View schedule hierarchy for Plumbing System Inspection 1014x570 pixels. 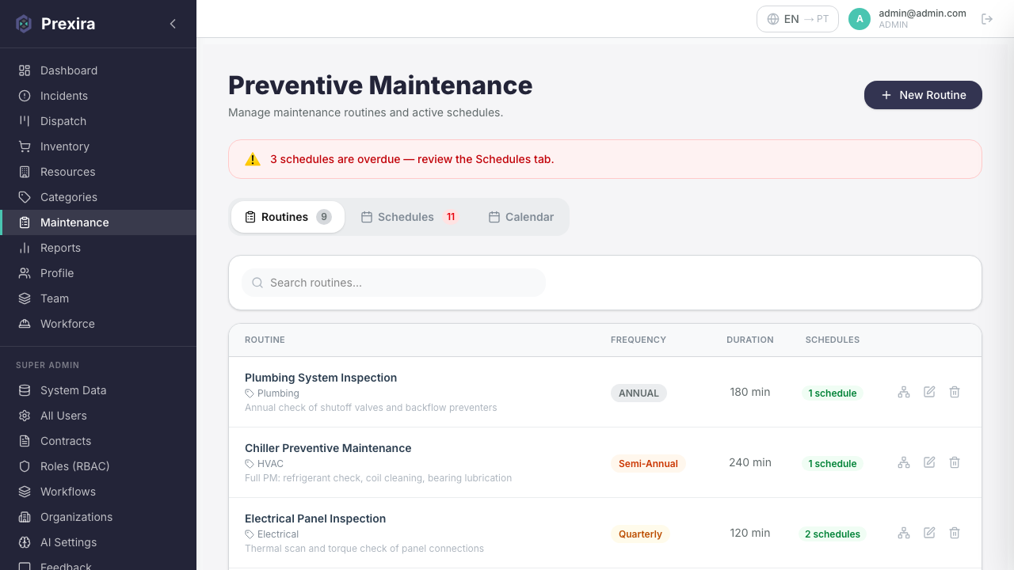coord(904,392)
